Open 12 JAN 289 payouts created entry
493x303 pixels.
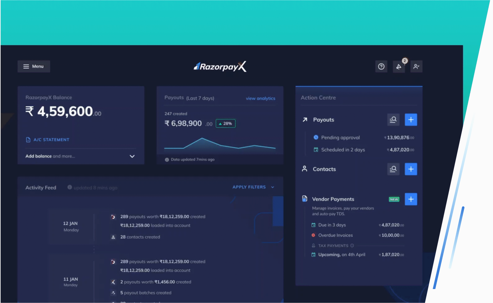[x=163, y=217]
